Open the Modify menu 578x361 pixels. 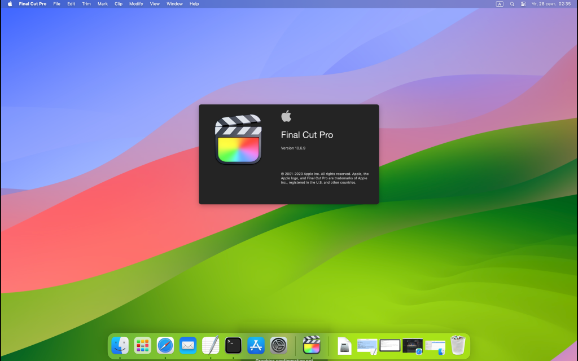click(x=136, y=4)
